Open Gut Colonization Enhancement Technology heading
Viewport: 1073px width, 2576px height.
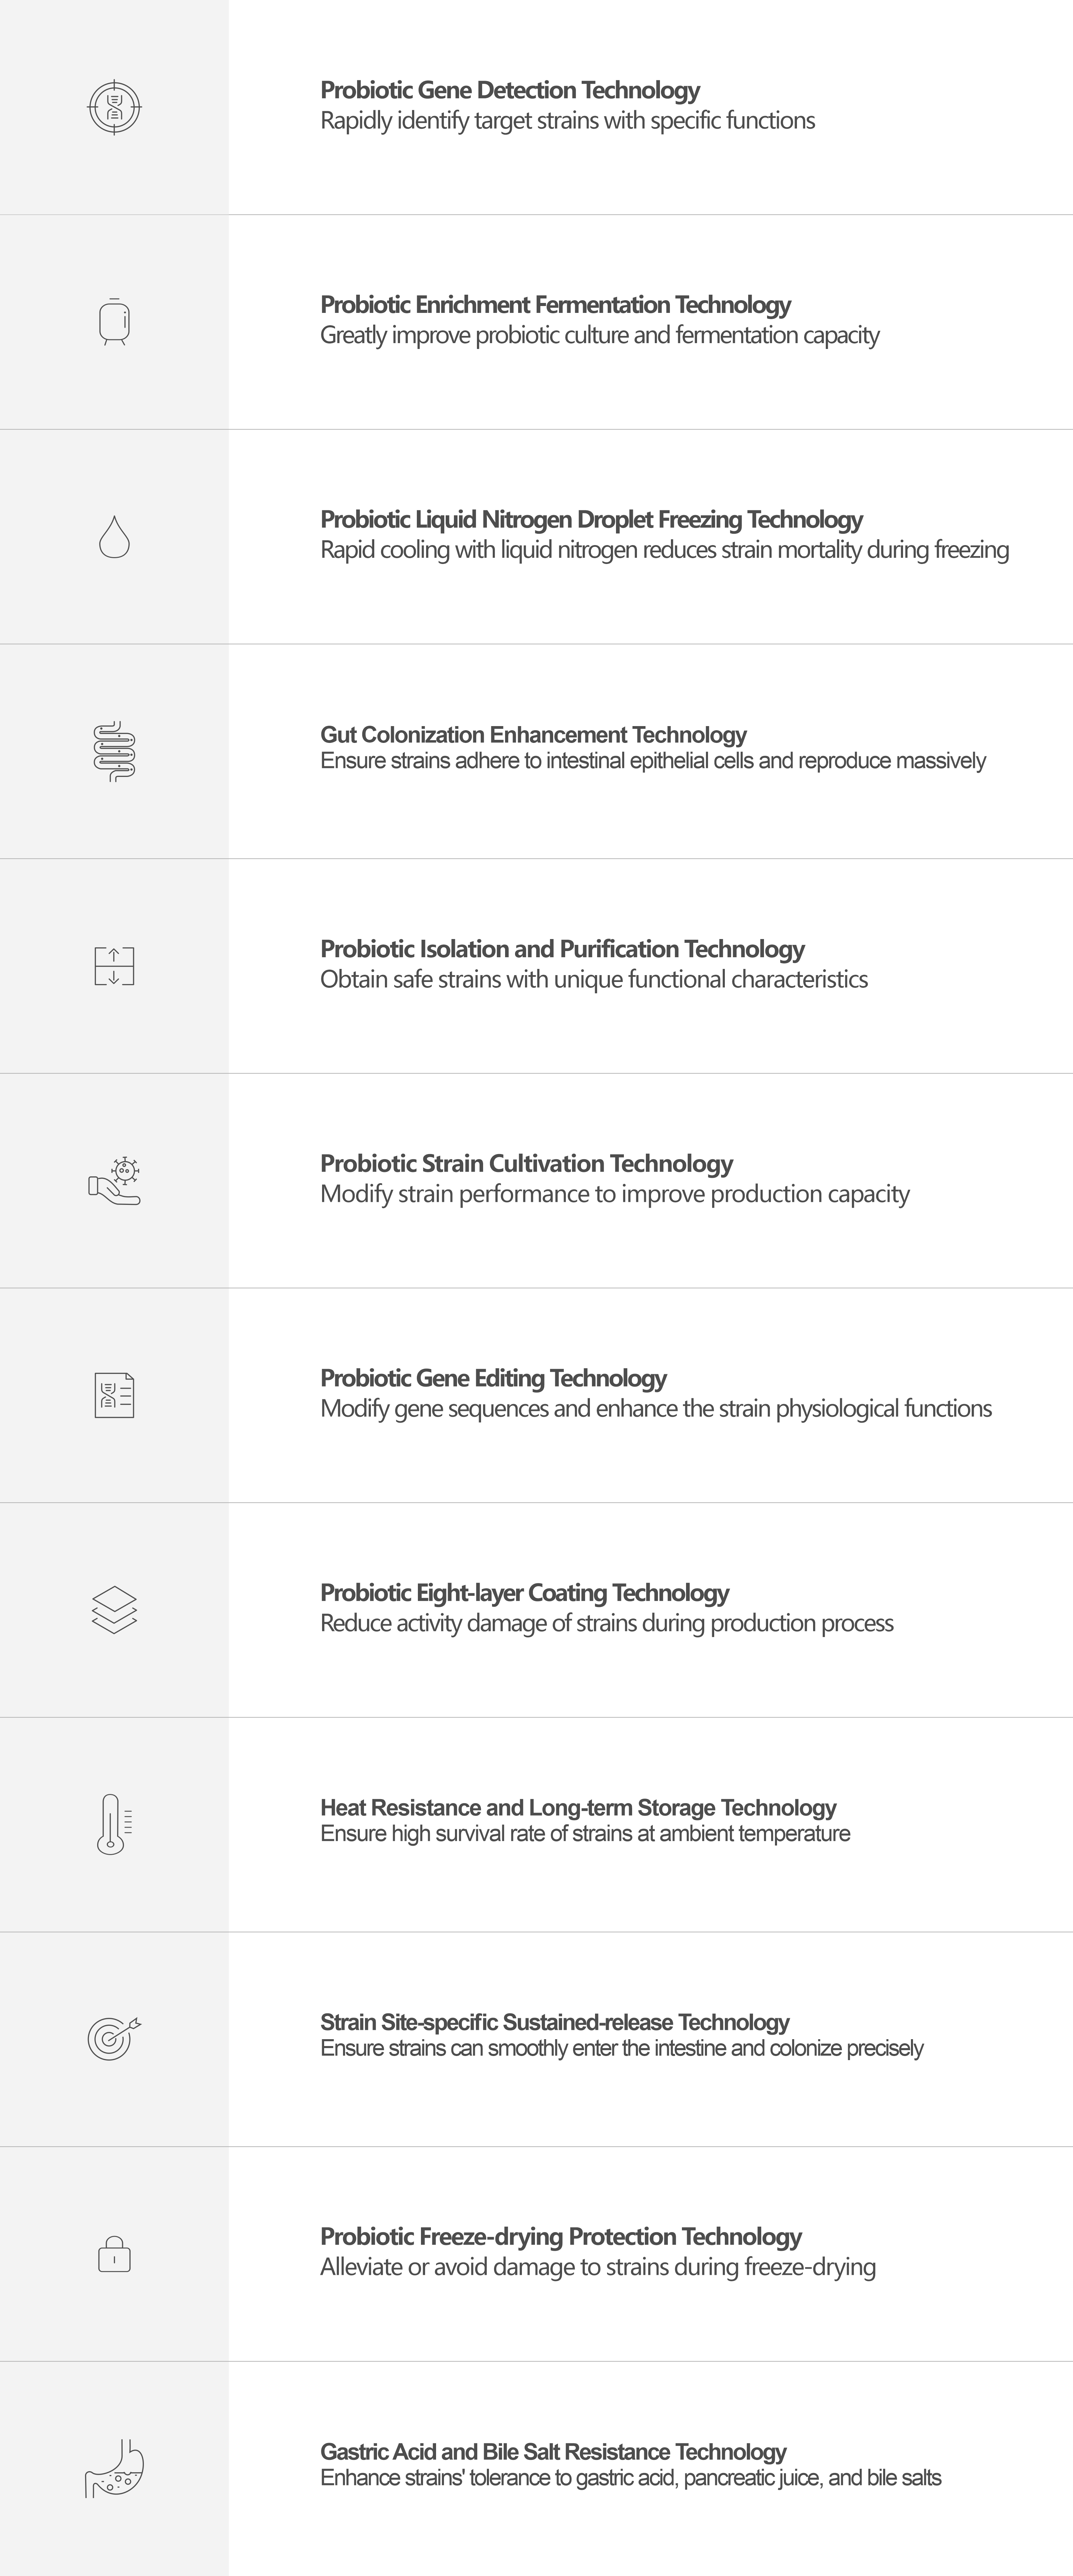(533, 735)
